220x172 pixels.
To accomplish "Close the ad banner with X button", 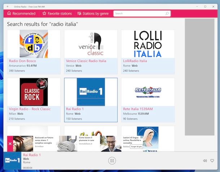I will tap(10, 144).
